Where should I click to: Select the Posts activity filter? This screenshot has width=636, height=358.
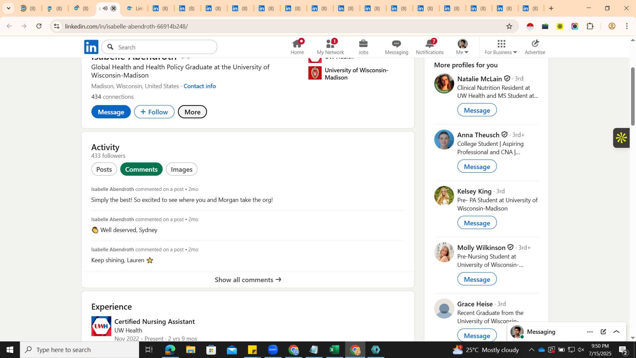click(x=104, y=169)
